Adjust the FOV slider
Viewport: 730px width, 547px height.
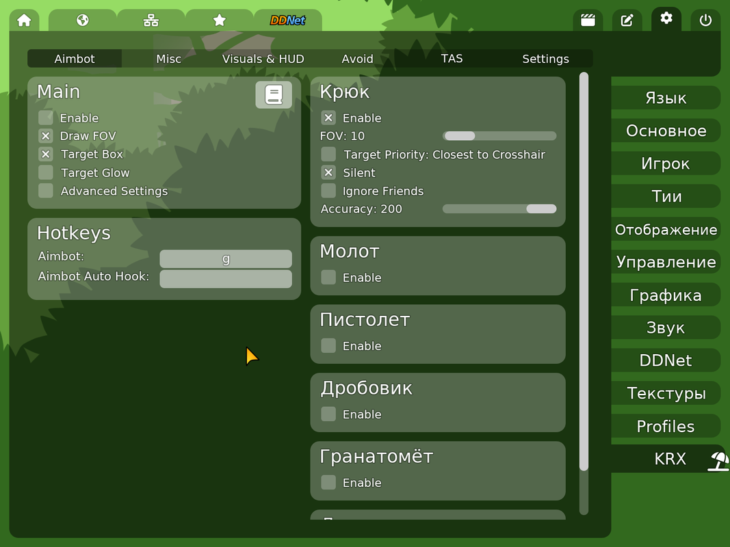(x=499, y=136)
